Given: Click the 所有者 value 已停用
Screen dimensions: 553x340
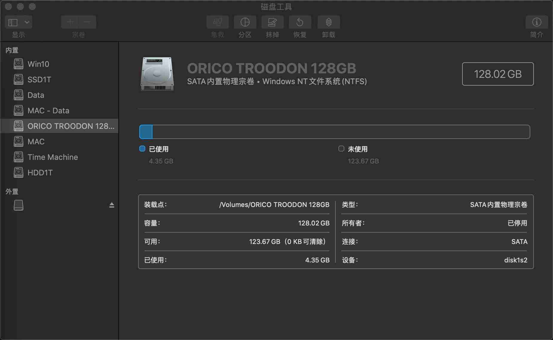Looking at the screenshot, I should click(517, 223).
